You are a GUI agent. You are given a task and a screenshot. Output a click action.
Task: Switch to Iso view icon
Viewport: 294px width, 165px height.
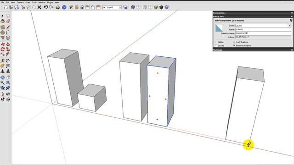point(71,7)
